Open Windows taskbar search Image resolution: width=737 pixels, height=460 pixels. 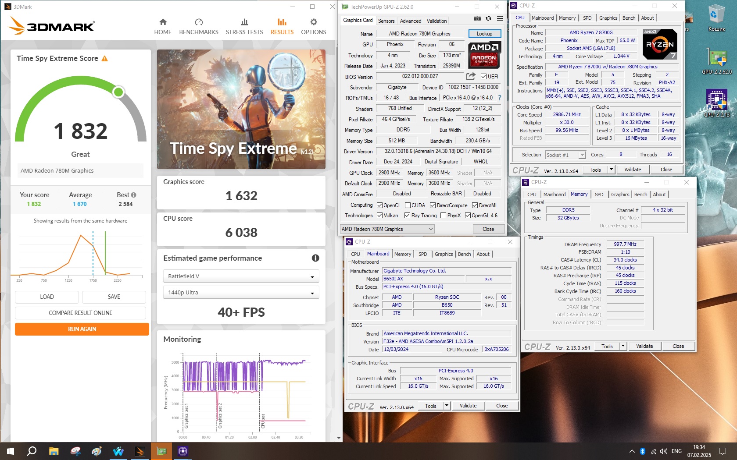[x=32, y=451]
